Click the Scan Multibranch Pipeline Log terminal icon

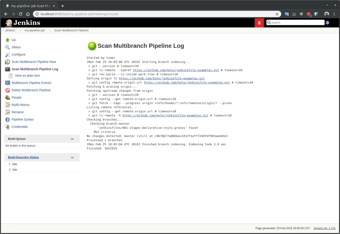(x=7, y=69)
